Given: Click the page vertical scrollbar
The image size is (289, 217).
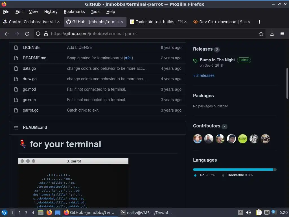Looking at the screenshot, I should click(287, 83).
